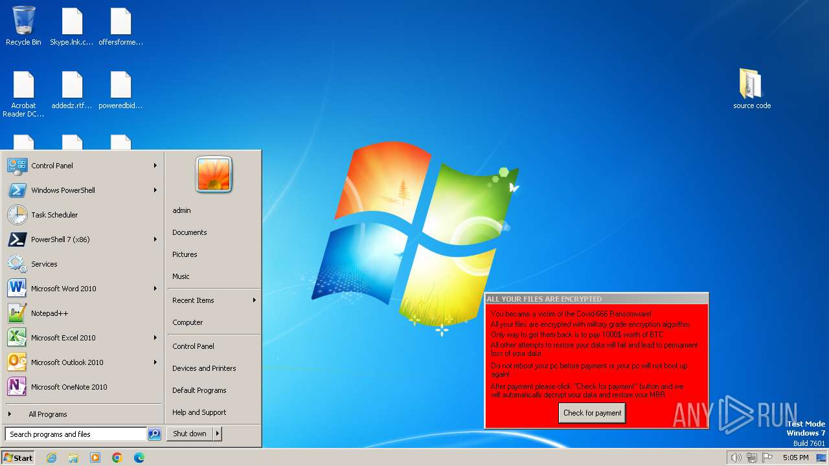Viewport: 829px width, 466px height.
Task: Open Computer from the Start menu
Action: pos(213,322)
